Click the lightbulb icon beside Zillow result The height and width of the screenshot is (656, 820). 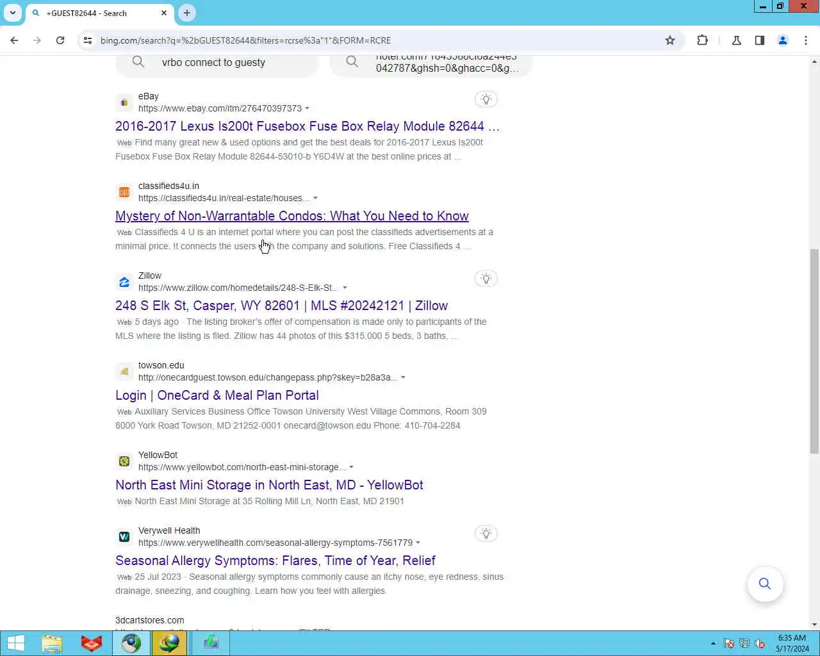[486, 279]
